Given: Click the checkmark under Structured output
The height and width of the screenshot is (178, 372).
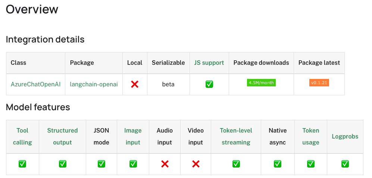Looking at the screenshot, I should pyautogui.click(x=62, y=164).
